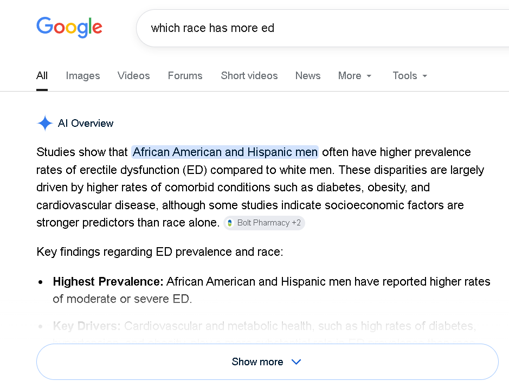Viewport: 509px width, 381px height.
Task: Switch to the Images tab
Action: tap(83, 76)
